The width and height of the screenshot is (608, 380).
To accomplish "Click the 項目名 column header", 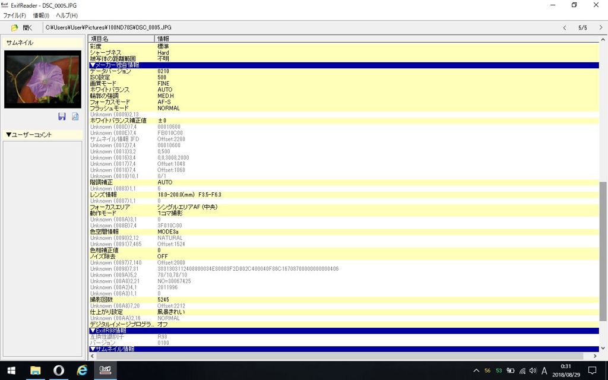I will (x=100, y=39).
